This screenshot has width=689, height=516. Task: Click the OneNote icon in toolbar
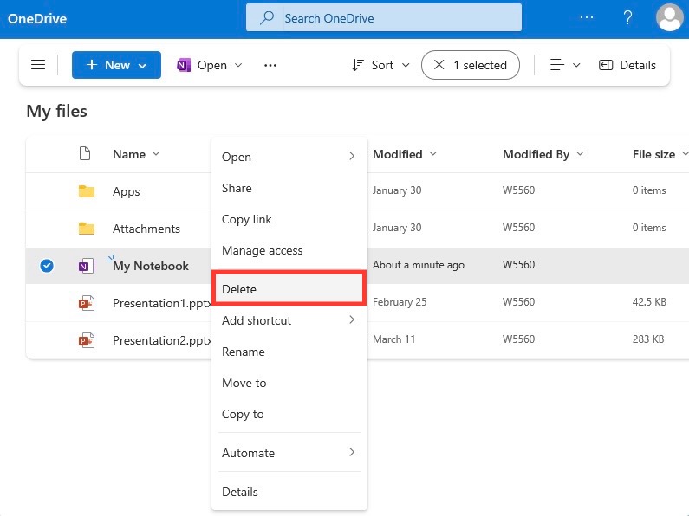tap(183, 66)
